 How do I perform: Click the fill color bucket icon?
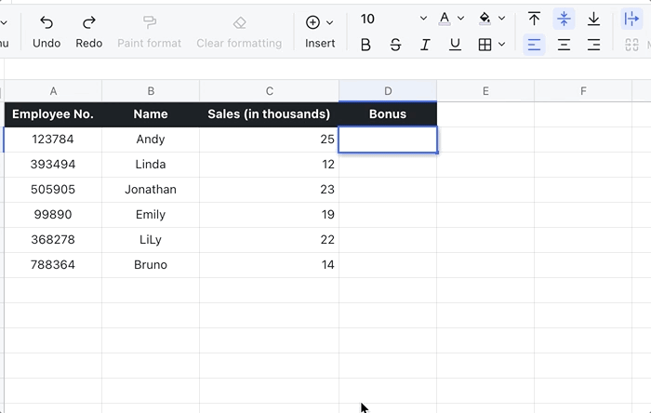pyautogui.click(x=485, y=19)
